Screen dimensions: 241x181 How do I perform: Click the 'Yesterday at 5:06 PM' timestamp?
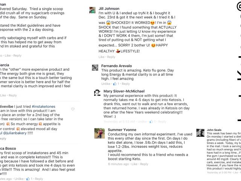(219, 172)
